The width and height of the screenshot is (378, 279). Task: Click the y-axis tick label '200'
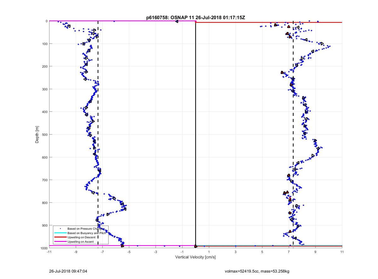tap(44, 67)
